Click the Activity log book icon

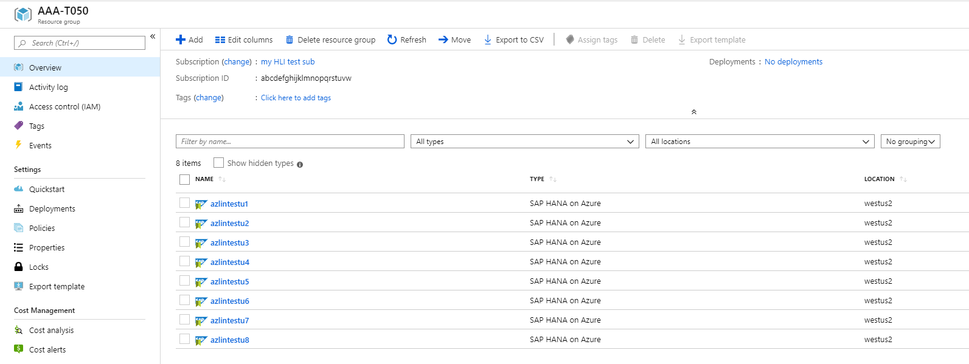[x=19, y=87]
